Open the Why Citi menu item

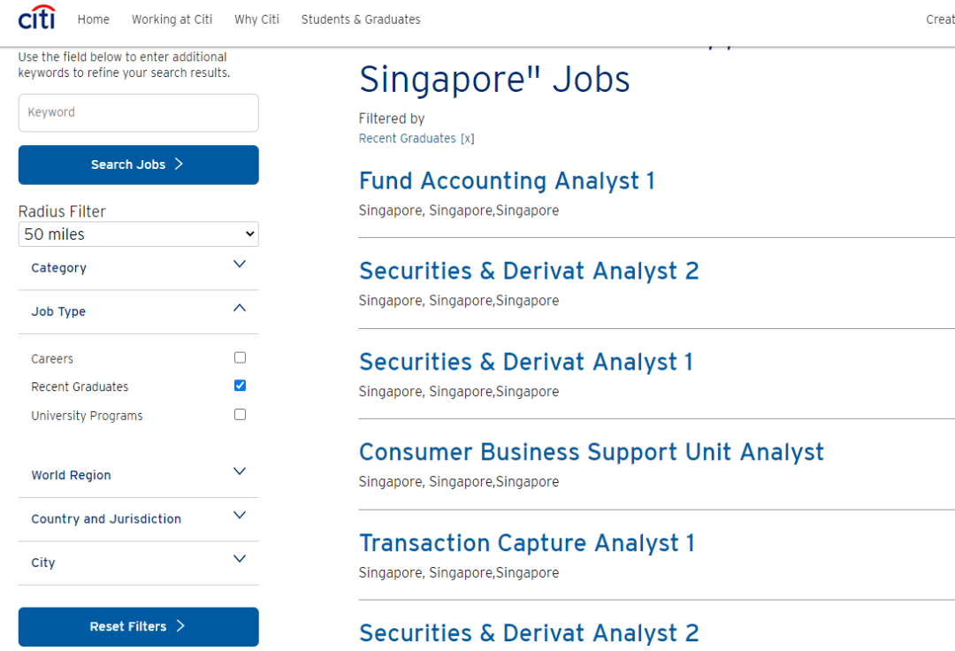(x=256, y=19)
